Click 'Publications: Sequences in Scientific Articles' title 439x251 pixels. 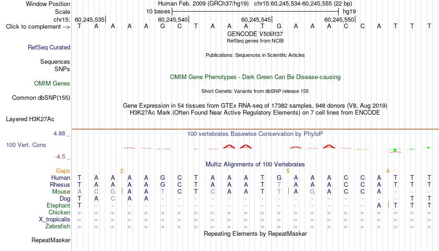tap(255, 55)
